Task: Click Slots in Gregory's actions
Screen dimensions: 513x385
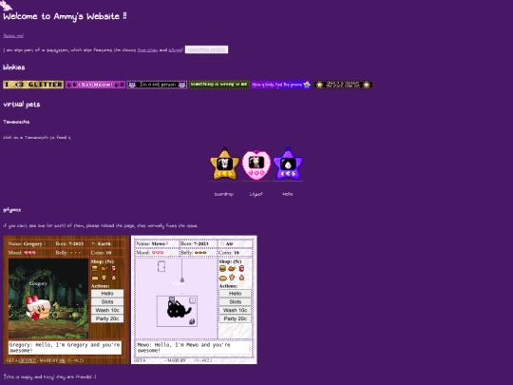Action: (107, 302)
